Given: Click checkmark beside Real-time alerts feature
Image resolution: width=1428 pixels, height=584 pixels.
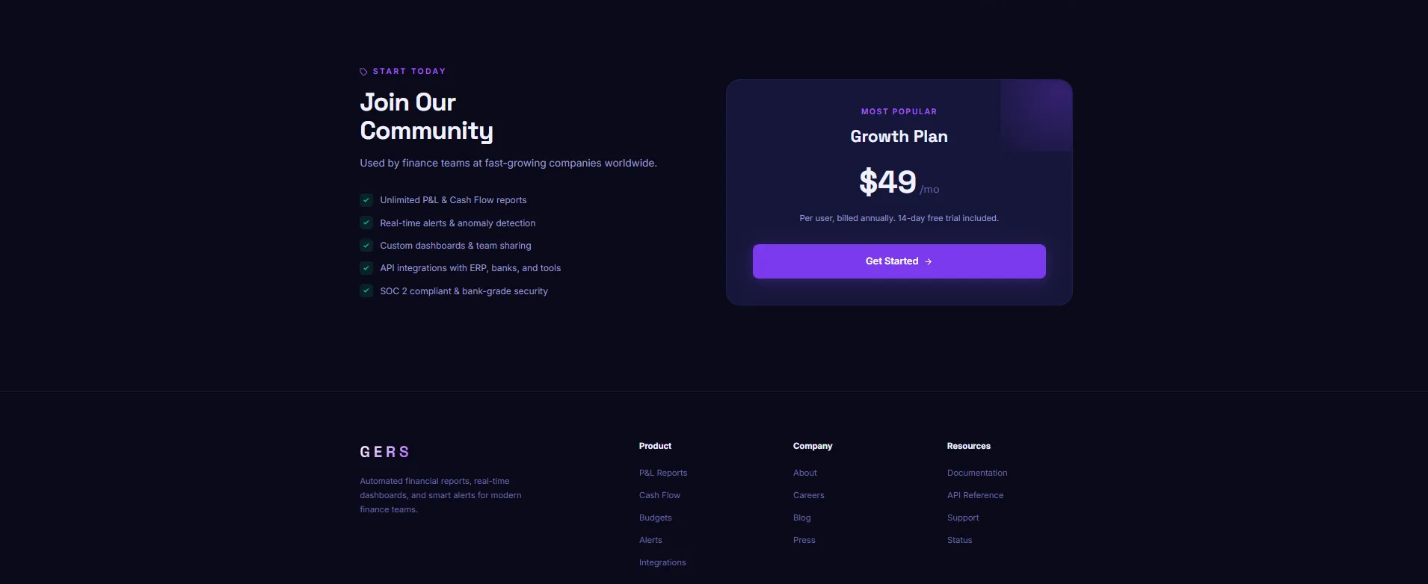Looking at the screenshot, I should tap(366, 223).
